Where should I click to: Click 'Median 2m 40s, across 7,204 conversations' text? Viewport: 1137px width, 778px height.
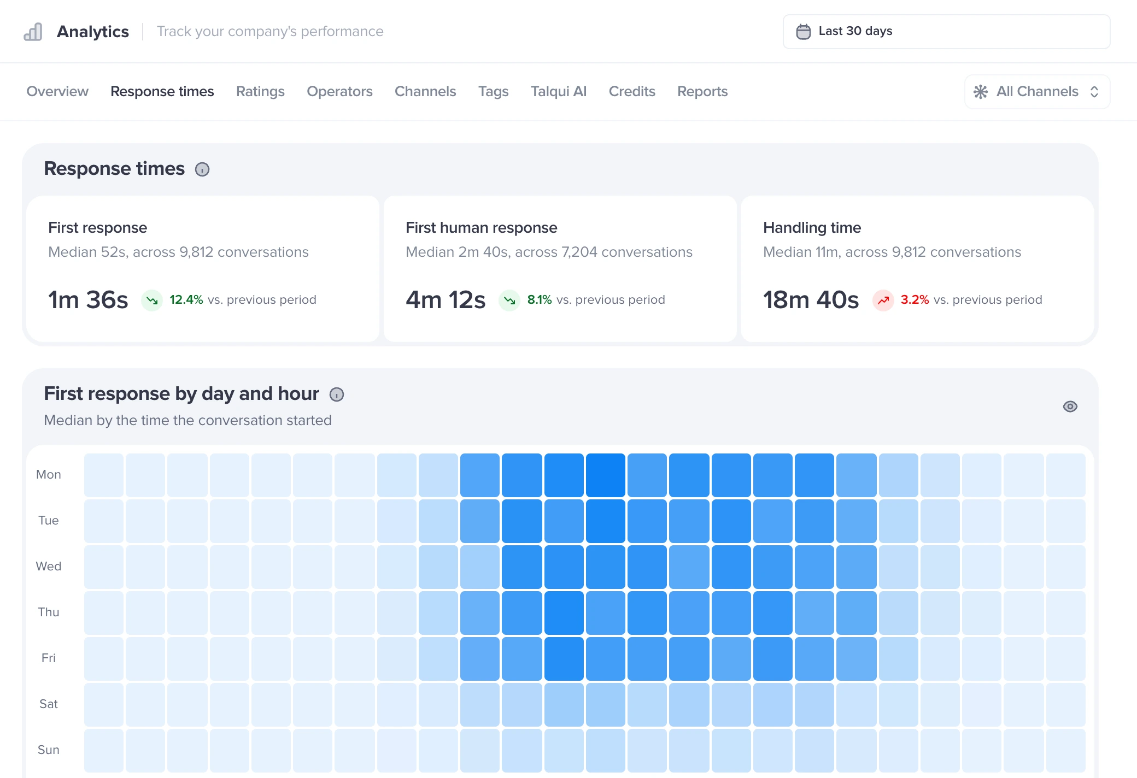pyautogui.click(x=549, y=252)
